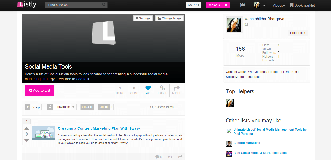Screen dimensions: 331x160
Task: Click the QUEUE button
Action: click(104, 107)
